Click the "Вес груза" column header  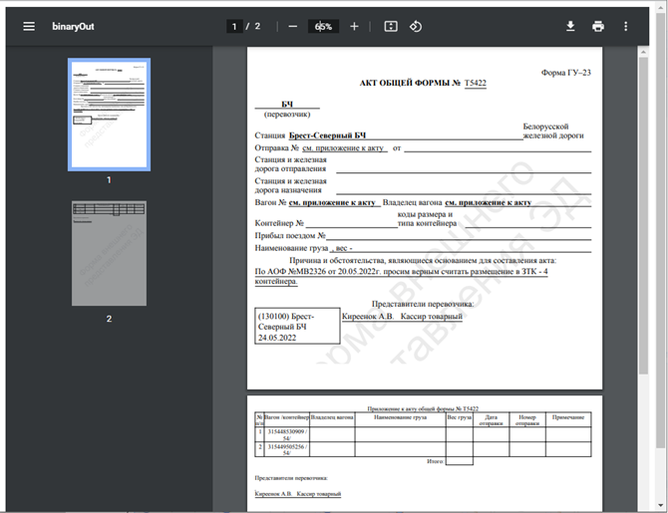click(460, 417)
